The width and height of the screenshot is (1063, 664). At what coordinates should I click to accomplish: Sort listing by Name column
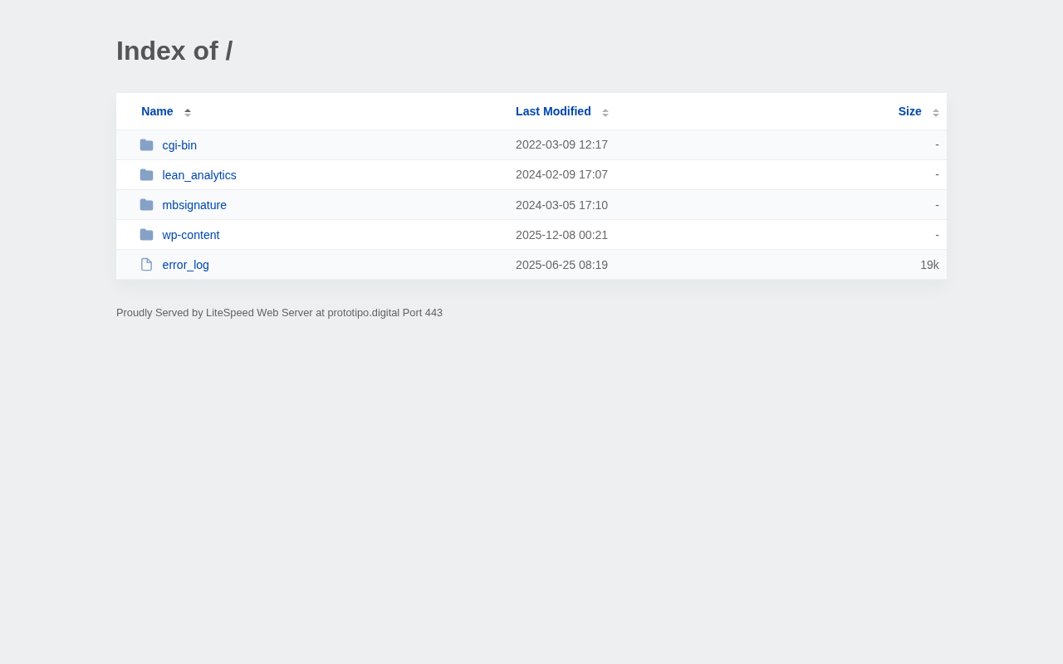(x=157, y=111)
